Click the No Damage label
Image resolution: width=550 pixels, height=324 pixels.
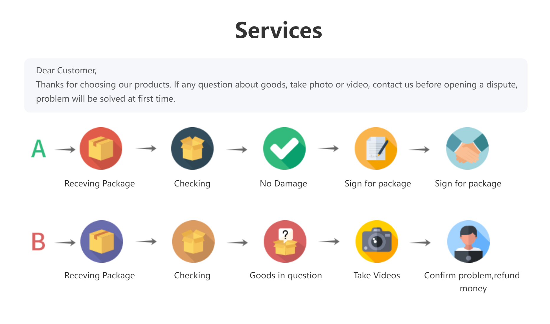[x=283, y=184]
